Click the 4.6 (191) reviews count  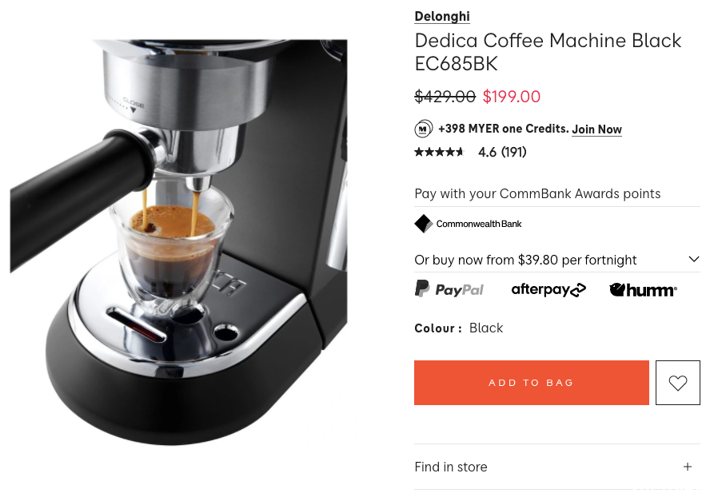502,152
